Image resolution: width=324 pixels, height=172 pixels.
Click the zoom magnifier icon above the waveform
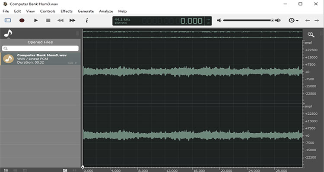point(311,34)
